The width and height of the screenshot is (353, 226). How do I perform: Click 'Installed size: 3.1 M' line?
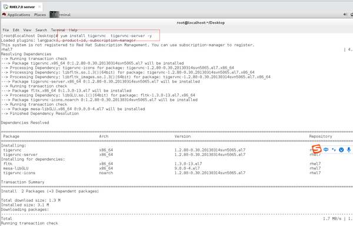click(x=25, y=205)
